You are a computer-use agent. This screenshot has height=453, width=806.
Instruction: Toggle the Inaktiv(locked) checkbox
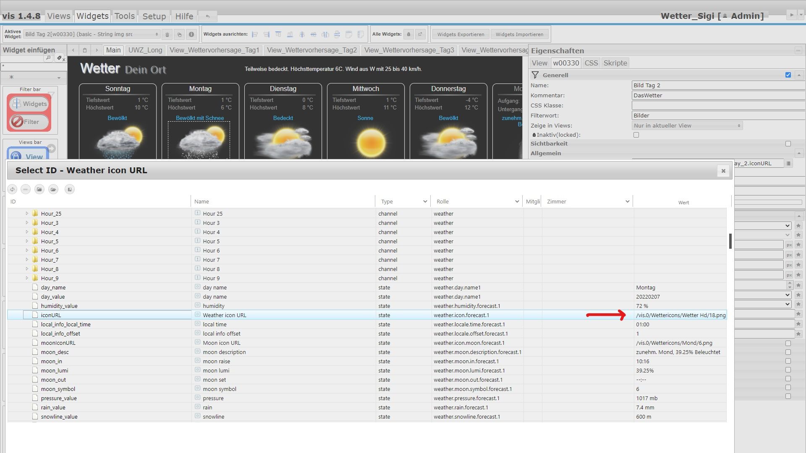click(x=636, y=135)
